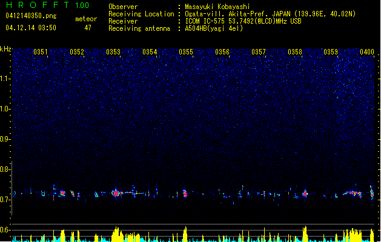The image size is (381, 242).
Task: Click the coordinates text (139.96E, 40.02N)
Action: [325, 14]
